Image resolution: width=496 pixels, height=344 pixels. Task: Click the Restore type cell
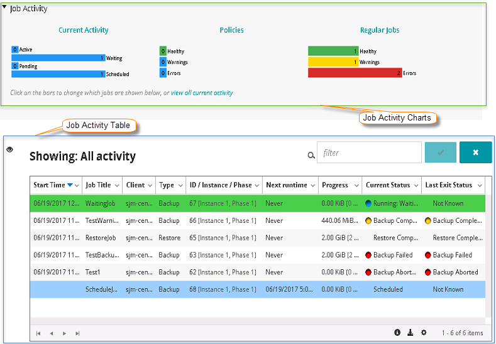[169, 238]
